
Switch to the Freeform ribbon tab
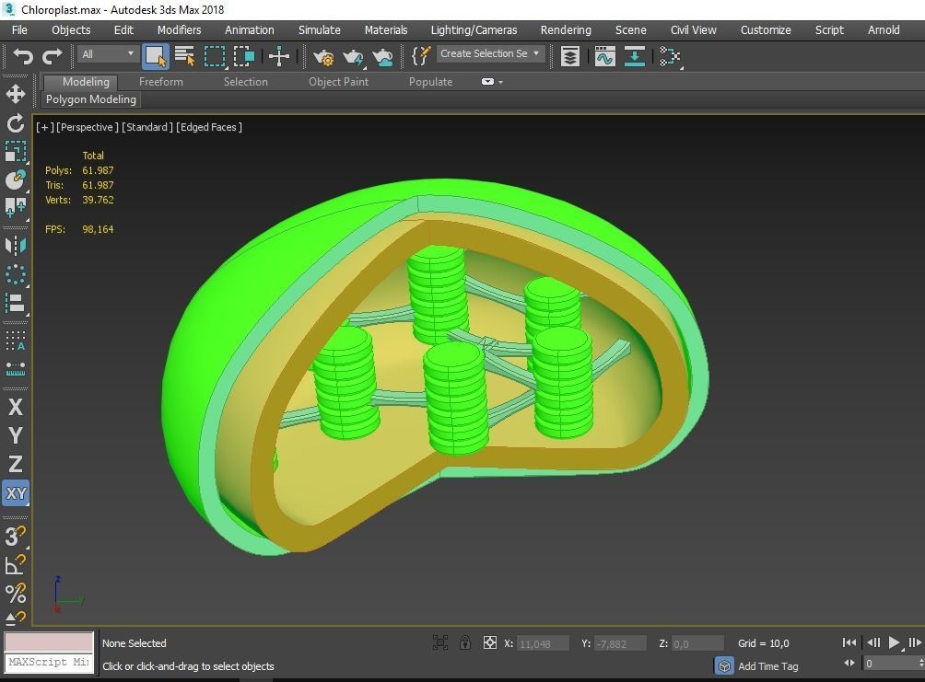tap(160, 81)
